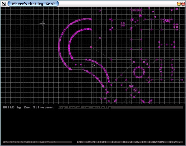Image resolution: width=186 pixels, height=146 pixels.
Task: Click the "Where's that leg, Ken?" window title
Action: coord(33,4)
